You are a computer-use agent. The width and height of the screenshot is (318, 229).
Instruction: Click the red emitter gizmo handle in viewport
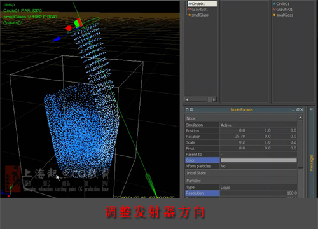click(x=68, y=28)
